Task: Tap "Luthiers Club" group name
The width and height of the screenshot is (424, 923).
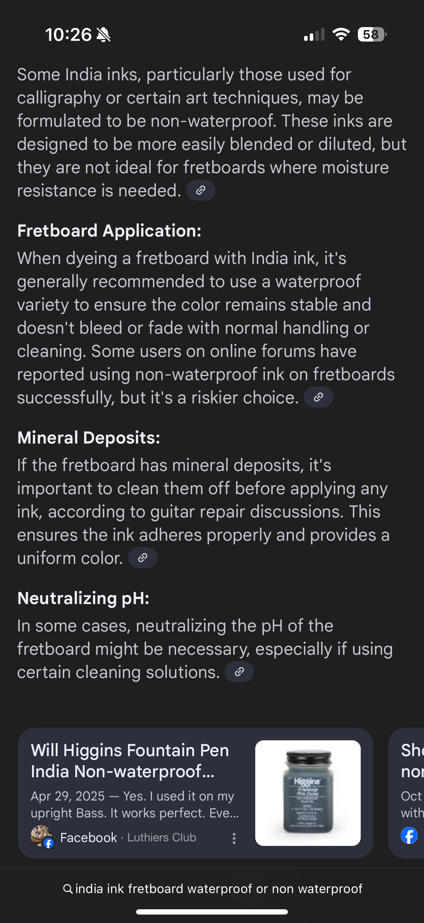Action: (162, 837)
